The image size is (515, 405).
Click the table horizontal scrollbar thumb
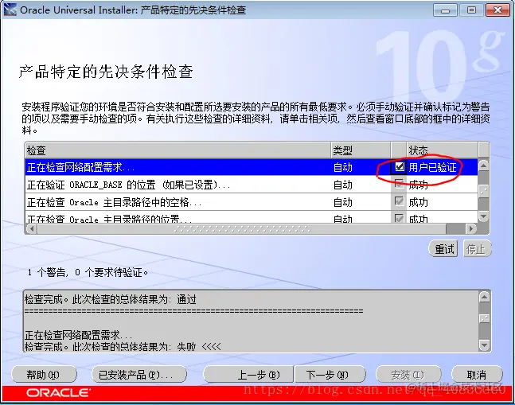242,228
